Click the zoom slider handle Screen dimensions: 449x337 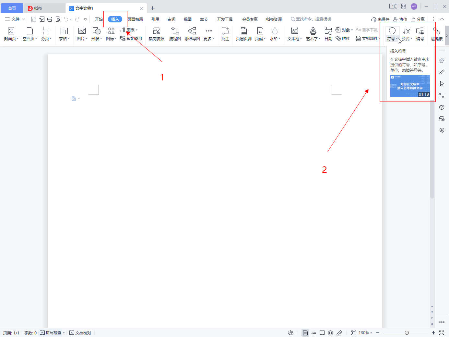point(407,333)
